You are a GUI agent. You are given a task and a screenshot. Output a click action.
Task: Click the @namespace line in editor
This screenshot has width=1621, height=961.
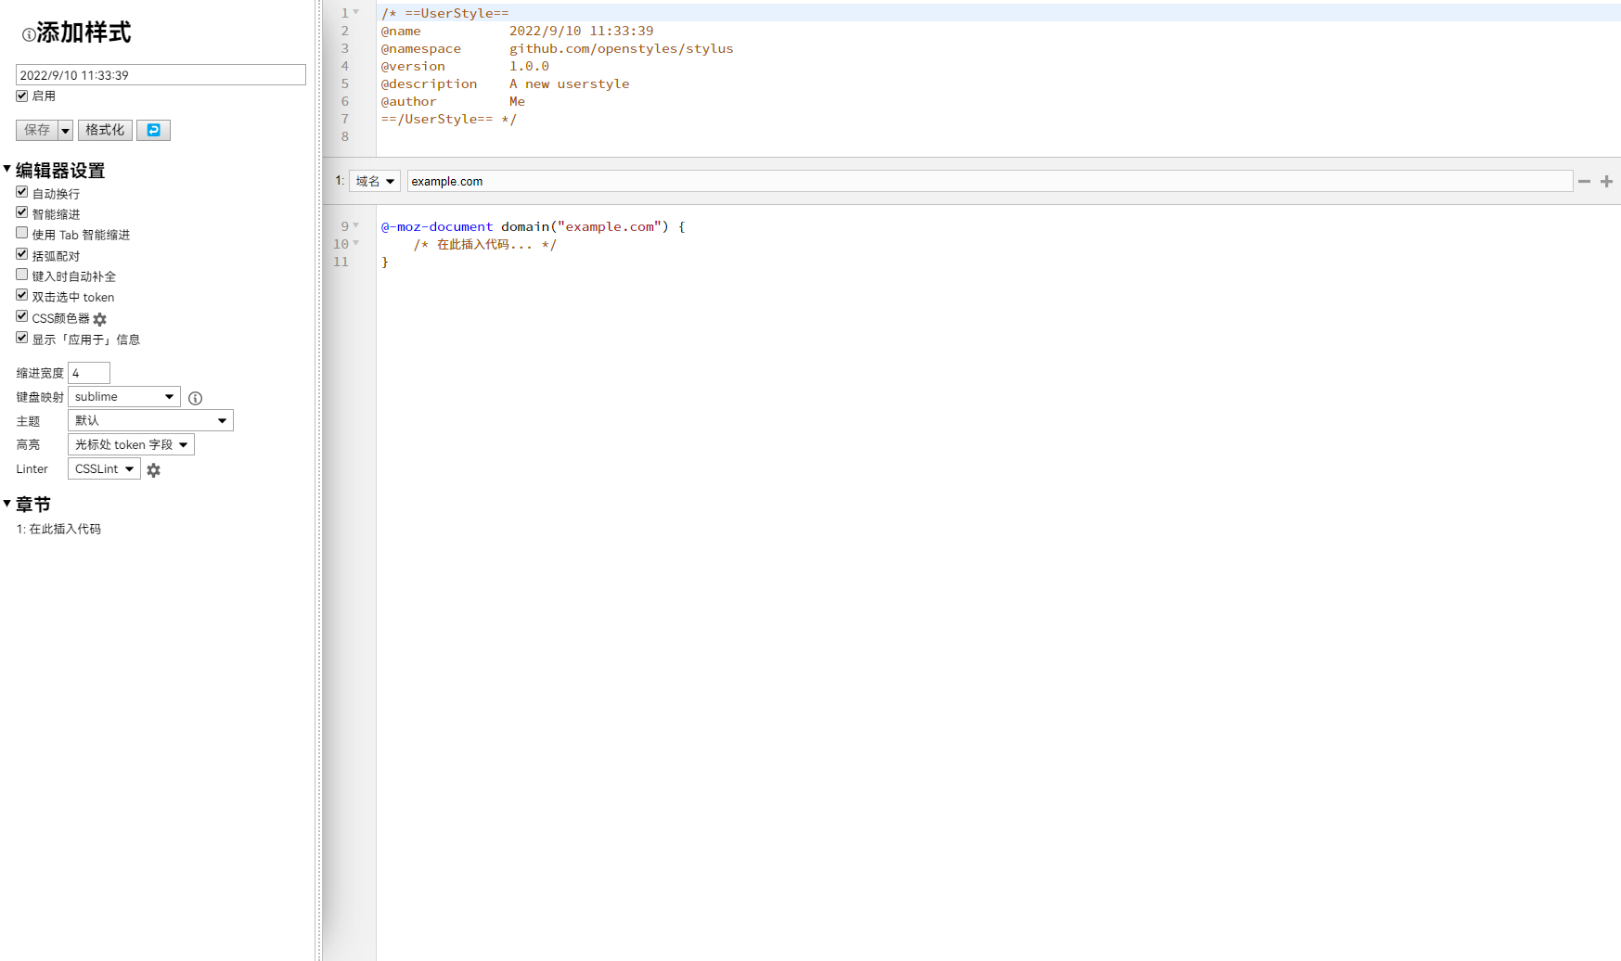pyautogui.click(x=557, y=49)
